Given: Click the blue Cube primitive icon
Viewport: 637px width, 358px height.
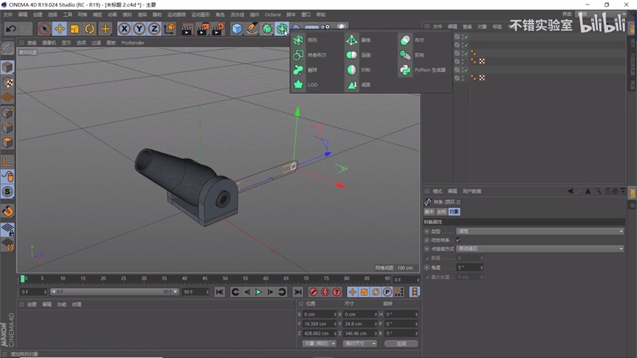Looking at the screenshot, I should pyautogui.click(x=236, y=29).
